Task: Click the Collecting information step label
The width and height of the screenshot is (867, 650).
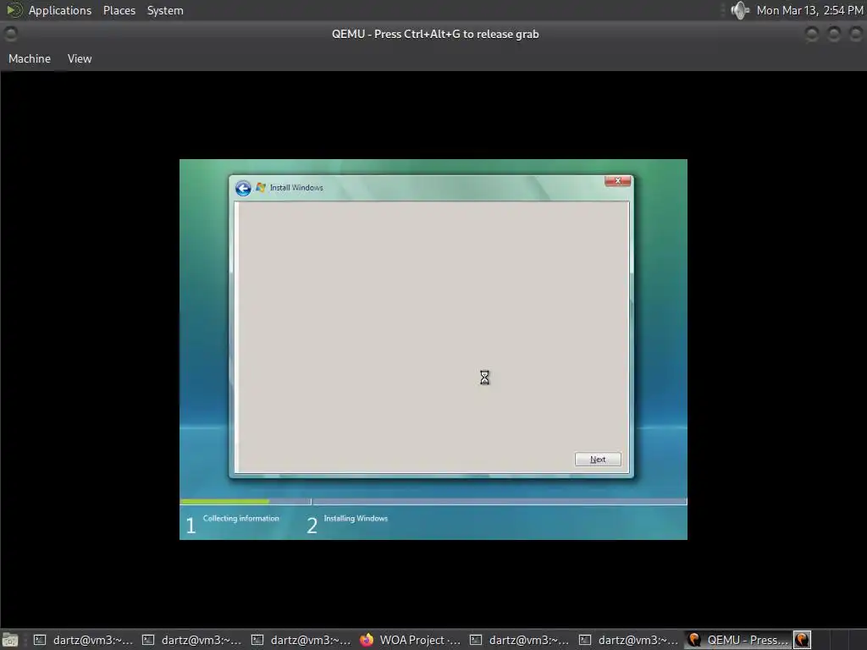Action: coord(241,519)
